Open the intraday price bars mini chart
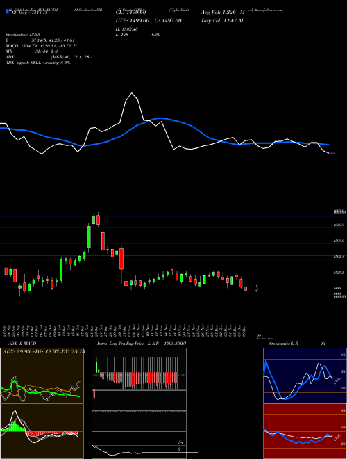 click(139, 379)
